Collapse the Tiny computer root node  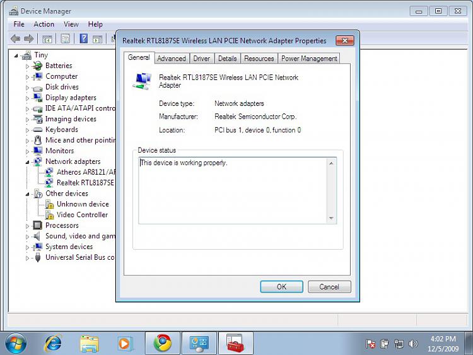coord(16,55)
